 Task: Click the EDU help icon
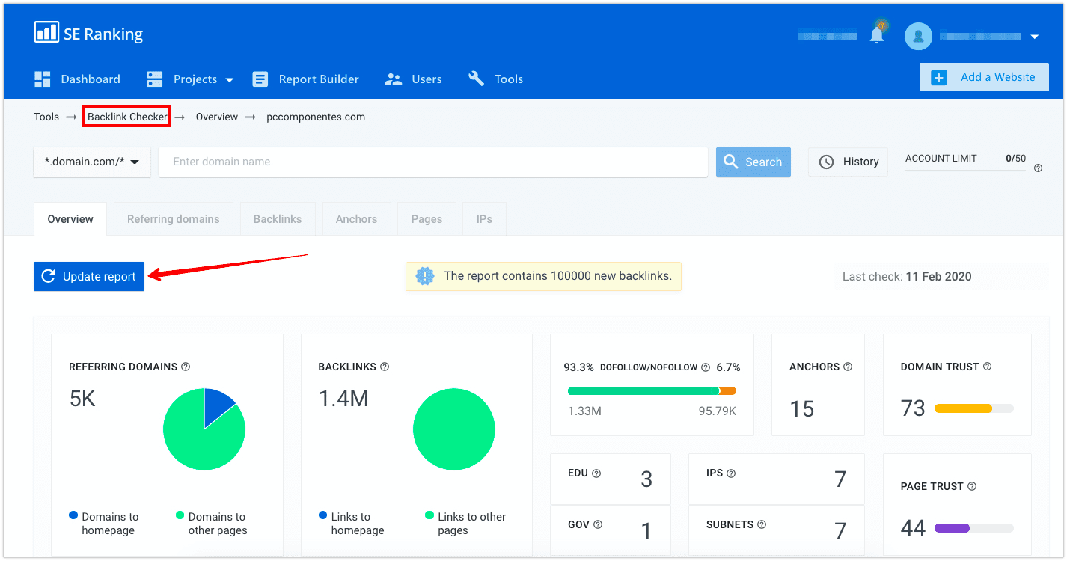click(x=596, y=473)
